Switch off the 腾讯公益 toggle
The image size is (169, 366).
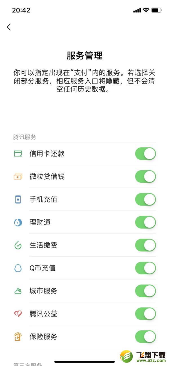[x=145, y=314]
